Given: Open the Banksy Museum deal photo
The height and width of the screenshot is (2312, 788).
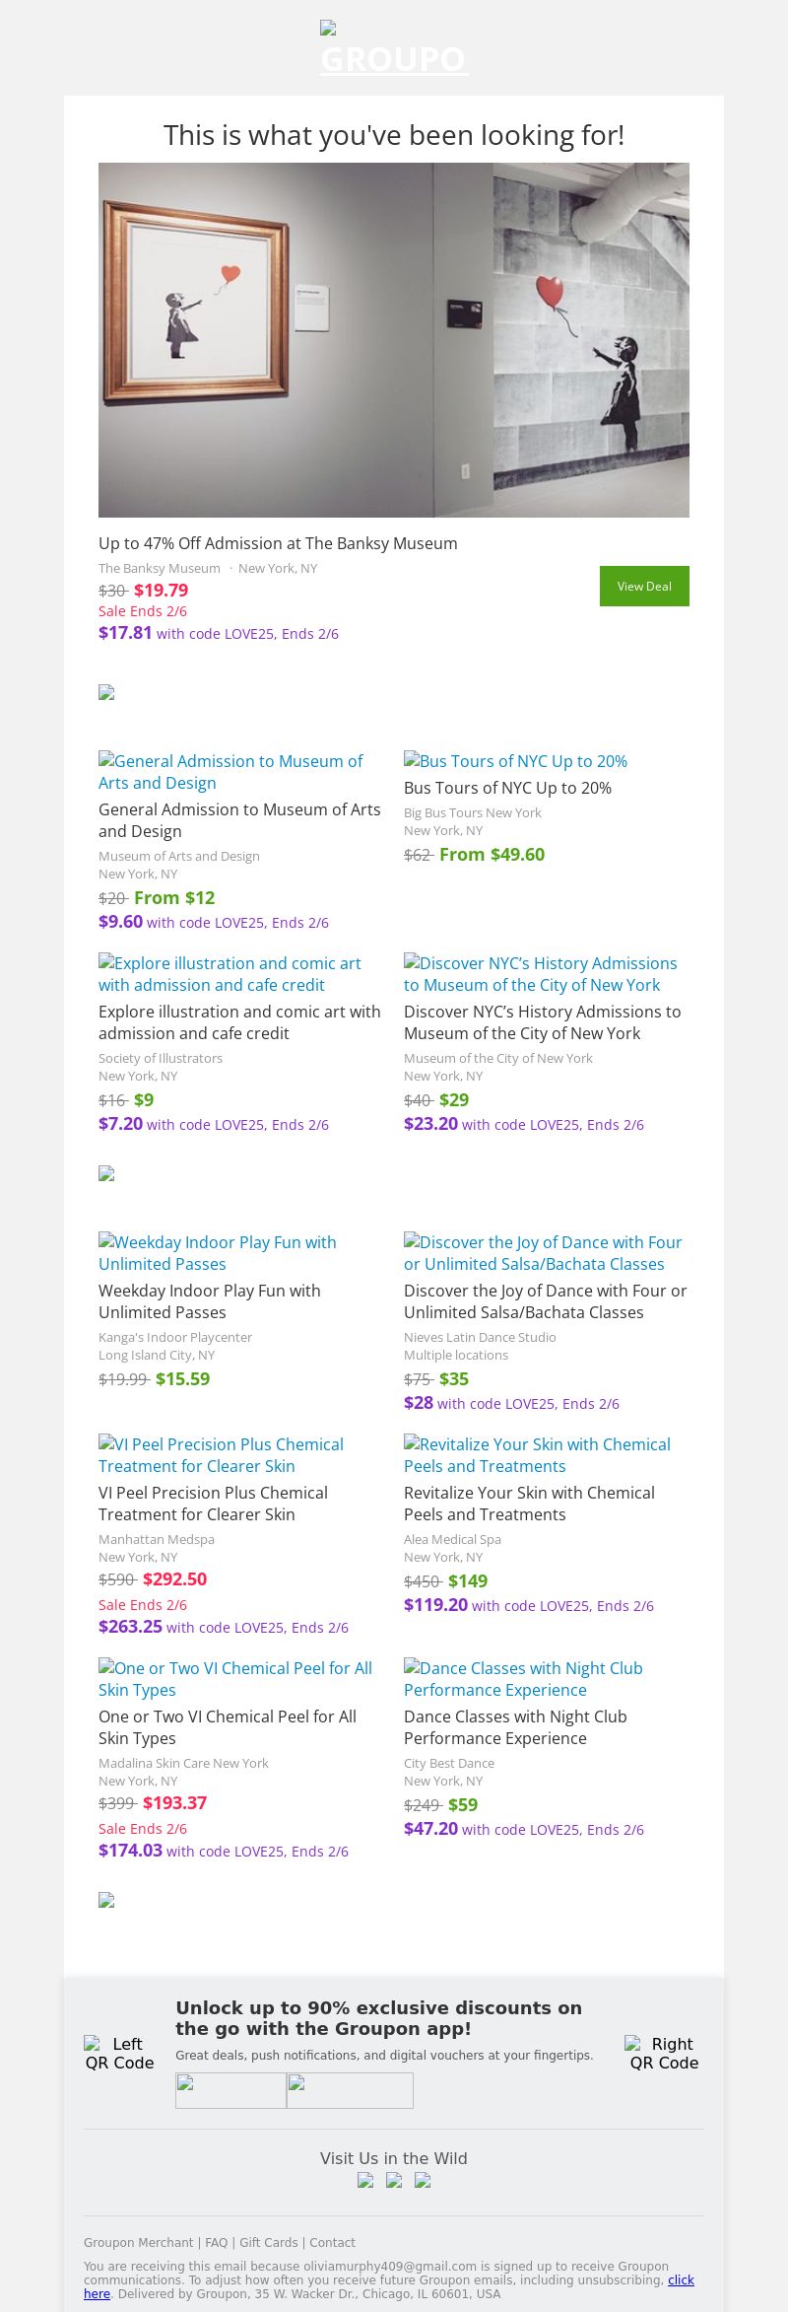Looking at the screenshot, I should (394, 339).
